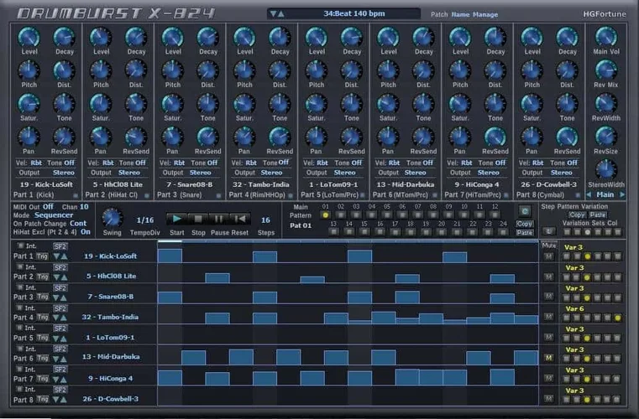This screenshot has height=419, width=639.
Task: Toggle HiHat Excl On setting
Action: click(85, 232)
